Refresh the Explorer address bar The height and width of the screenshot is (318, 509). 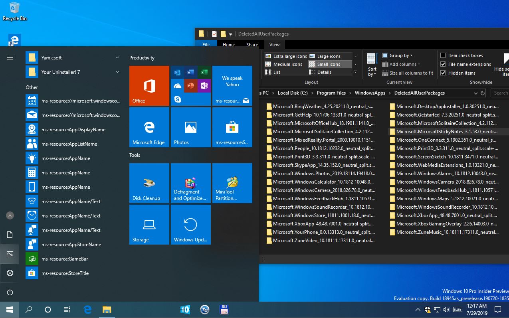pos(483,93)
